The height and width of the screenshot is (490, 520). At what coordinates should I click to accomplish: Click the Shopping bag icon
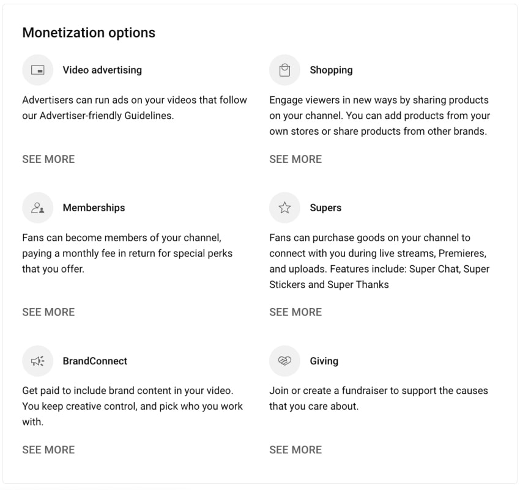(284, 70)
